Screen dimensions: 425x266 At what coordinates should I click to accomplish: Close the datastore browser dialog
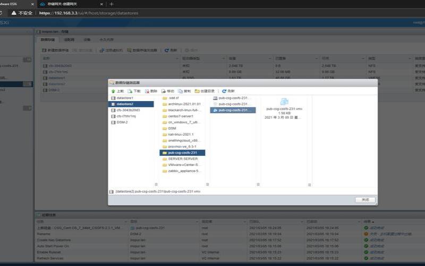pyautogui.click(x=365, y=200)
